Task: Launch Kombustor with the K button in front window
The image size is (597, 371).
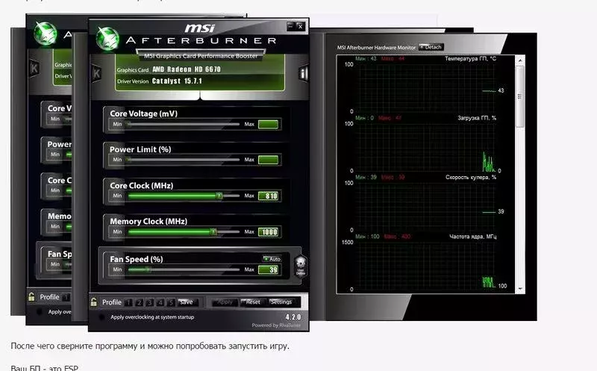Action: (96, 73)
